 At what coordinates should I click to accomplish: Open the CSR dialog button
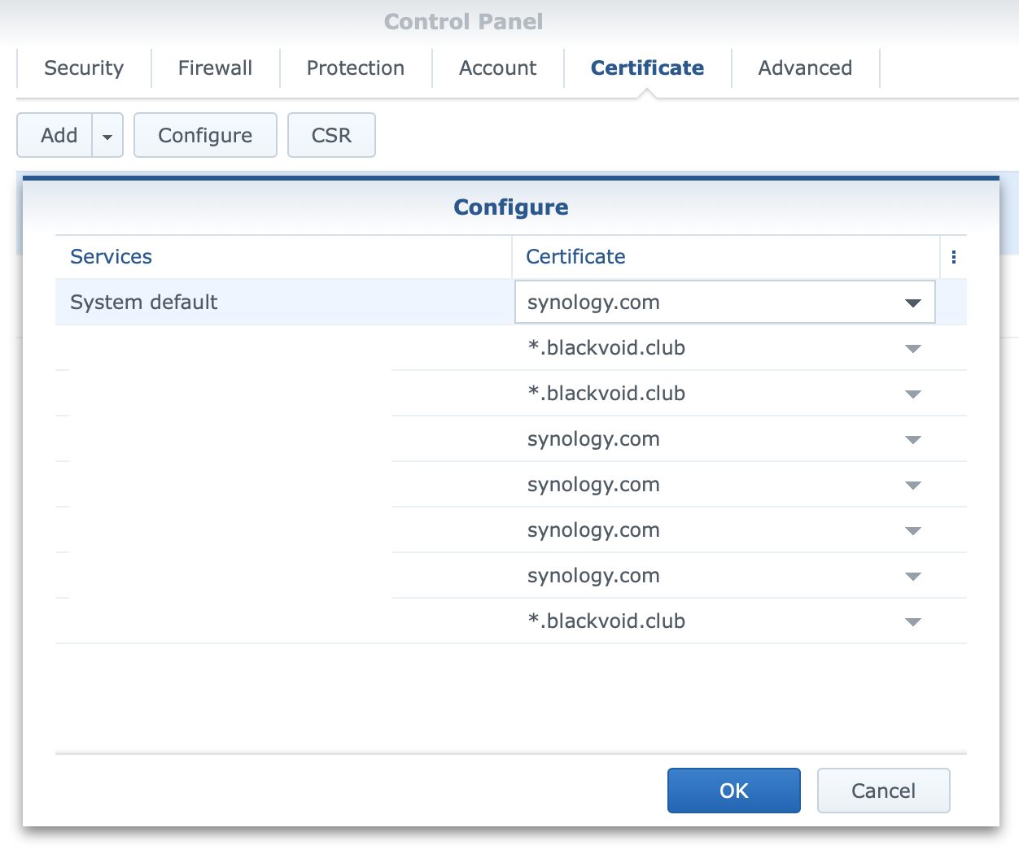pos(331,135)
